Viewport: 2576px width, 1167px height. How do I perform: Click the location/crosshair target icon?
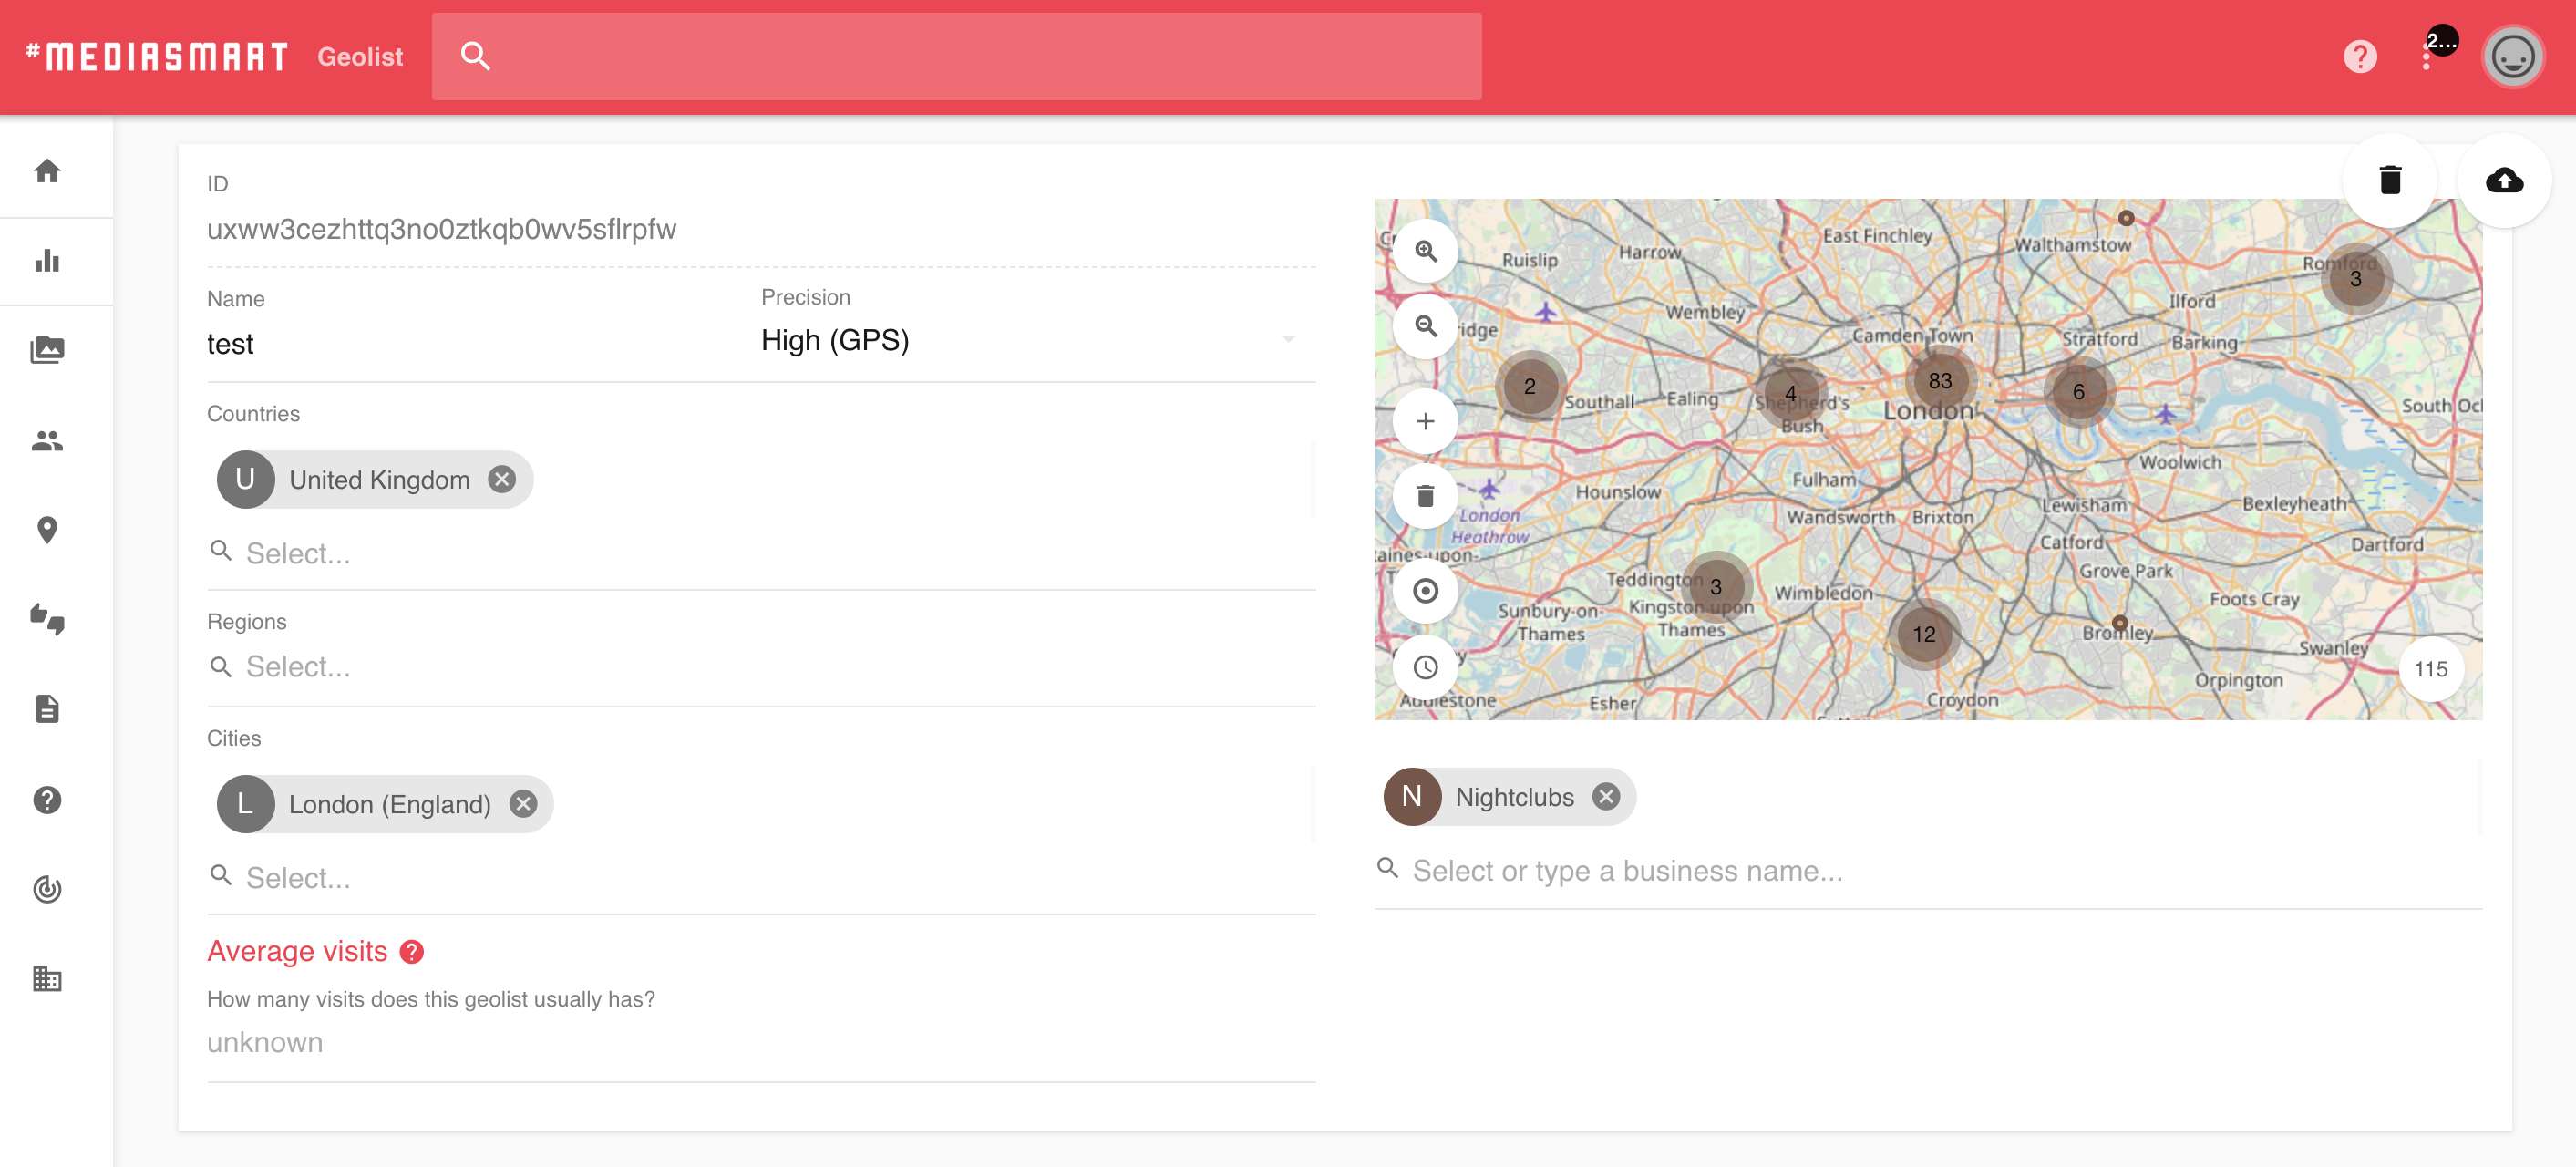click(x=1425, y=587)
